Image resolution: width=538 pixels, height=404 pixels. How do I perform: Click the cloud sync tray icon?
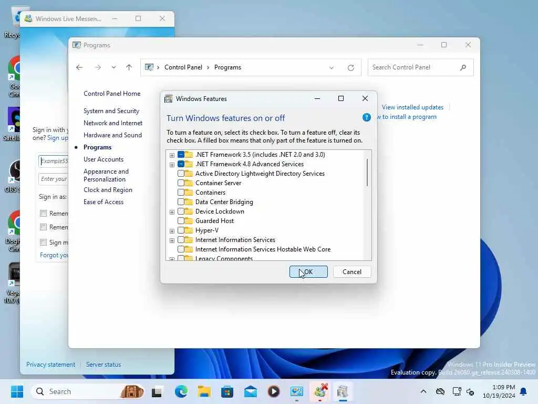tap(440, 391)
